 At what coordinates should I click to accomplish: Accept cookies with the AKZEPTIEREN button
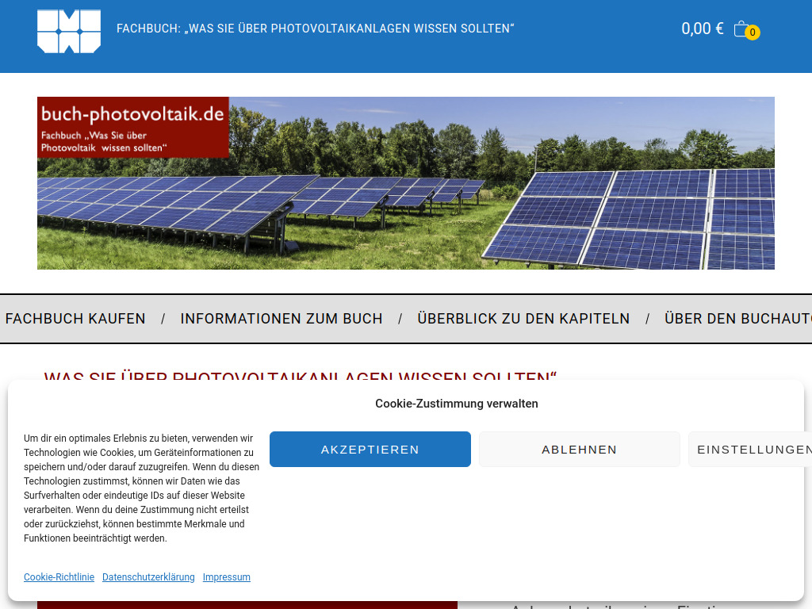pyautogui.click(x=370, y=449)
